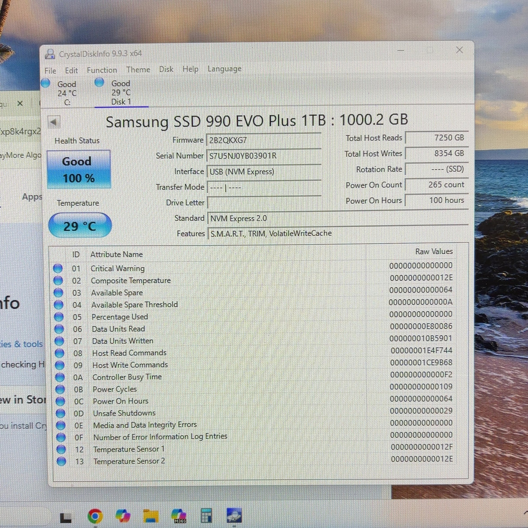
Task: Click the status orb beside Temperature Sensor 2
Action: pyautogui.click(x=61, y=461)
